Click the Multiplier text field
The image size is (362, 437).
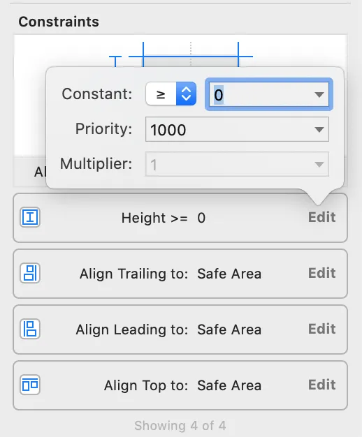click(237, 164)
